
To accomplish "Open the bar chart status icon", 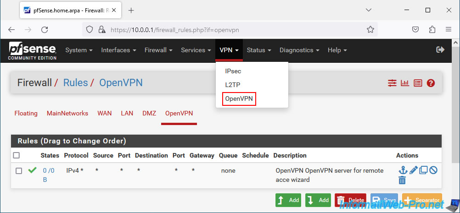I will pos(405,83).
